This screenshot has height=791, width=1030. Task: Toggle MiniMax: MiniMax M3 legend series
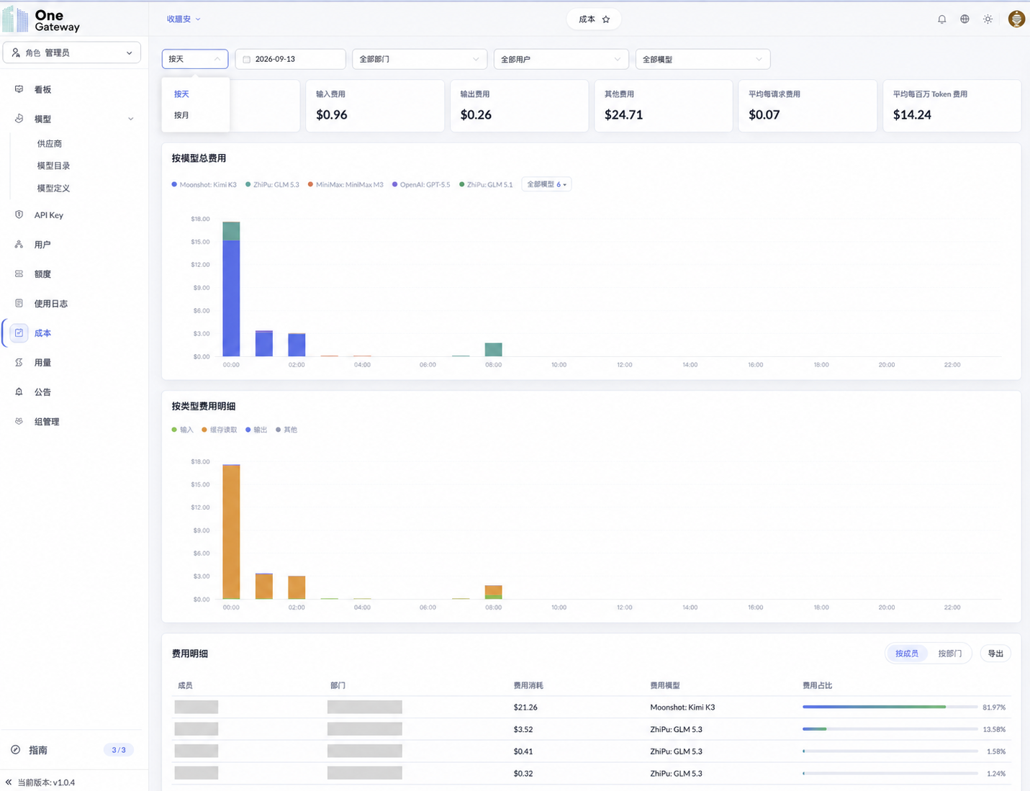pos(345,185)
